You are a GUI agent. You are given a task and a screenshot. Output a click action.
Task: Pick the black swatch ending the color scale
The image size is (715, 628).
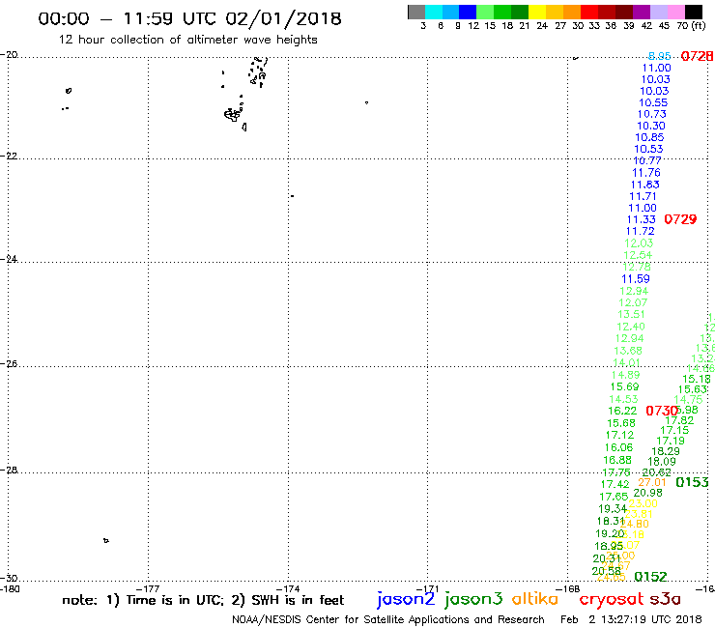(x=694, y=12)
